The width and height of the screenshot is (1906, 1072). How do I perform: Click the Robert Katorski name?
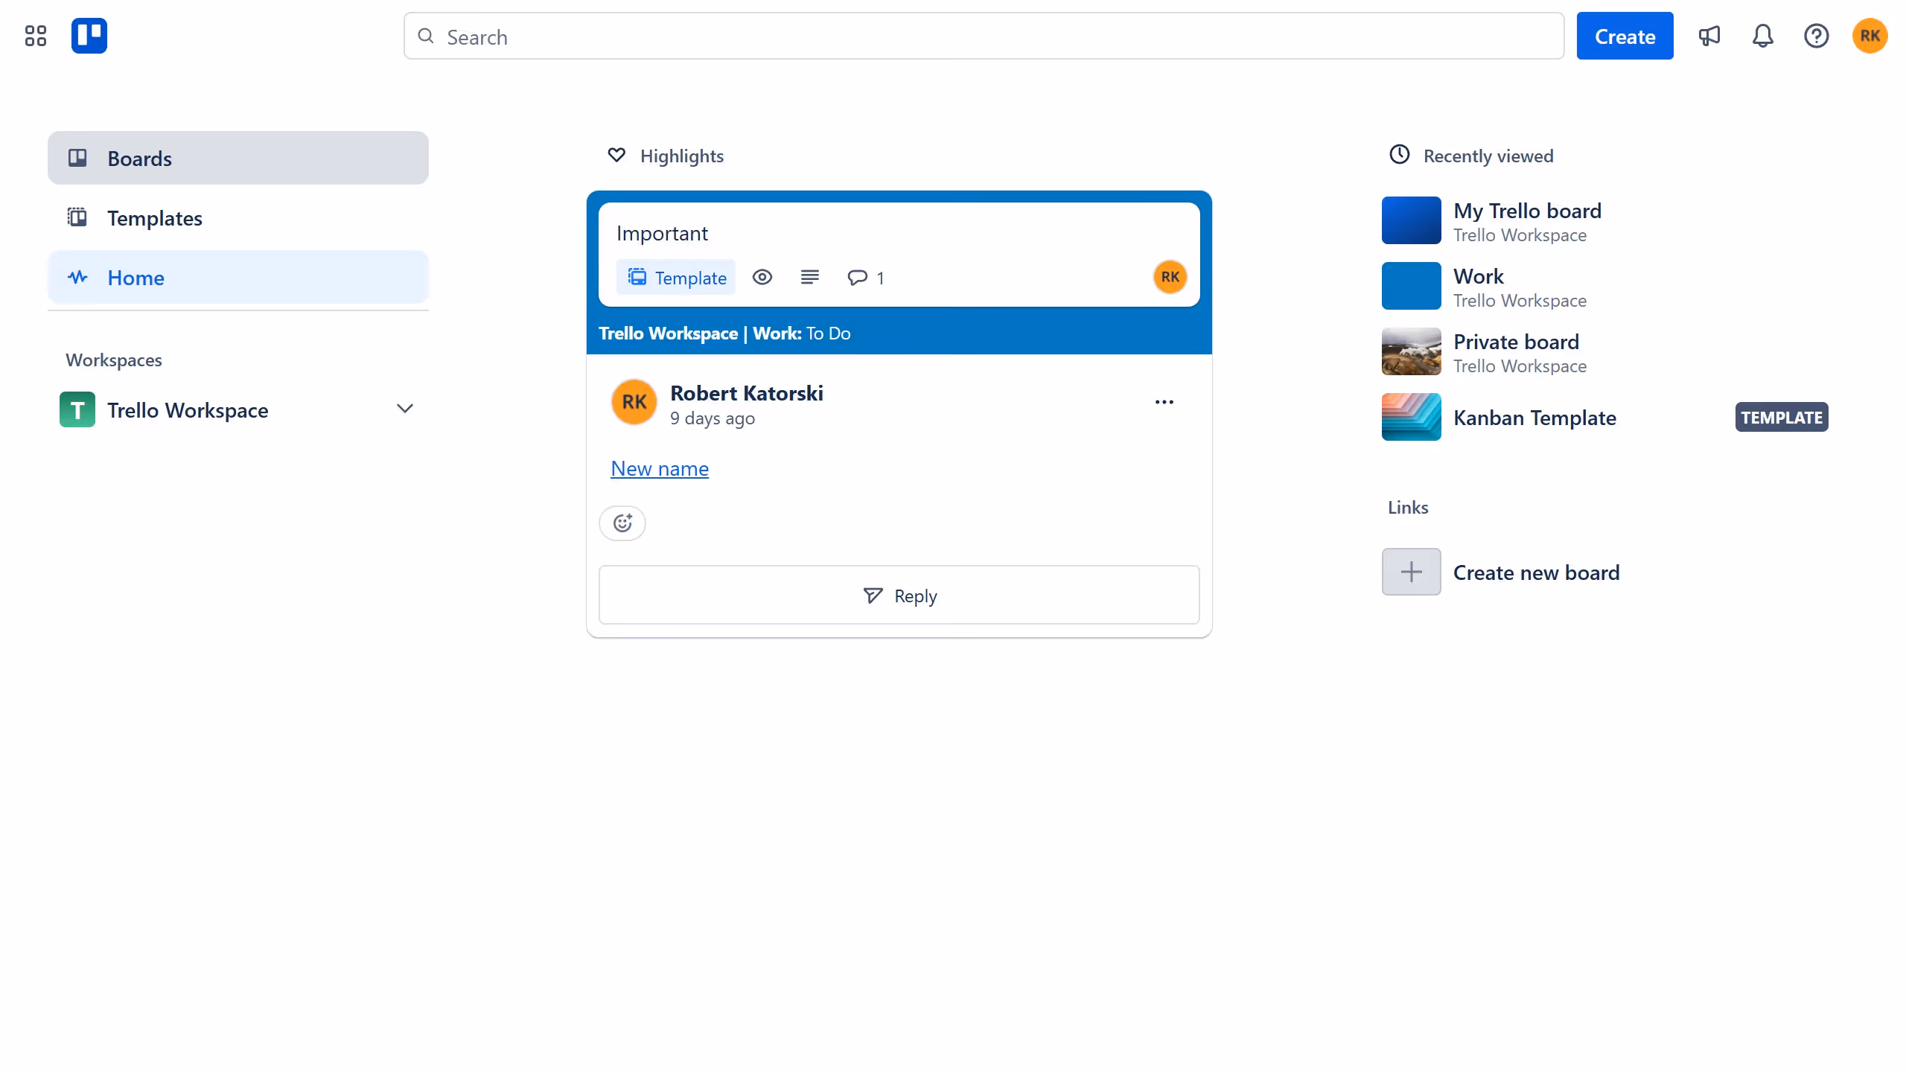tap(747, 393)
